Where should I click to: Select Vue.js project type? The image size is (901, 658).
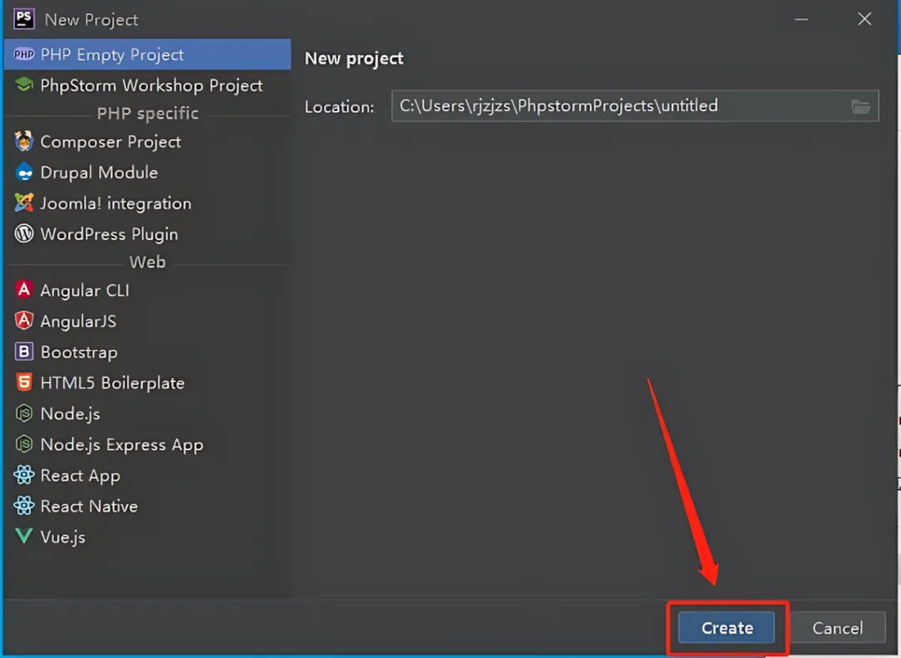tap(148, 537)
